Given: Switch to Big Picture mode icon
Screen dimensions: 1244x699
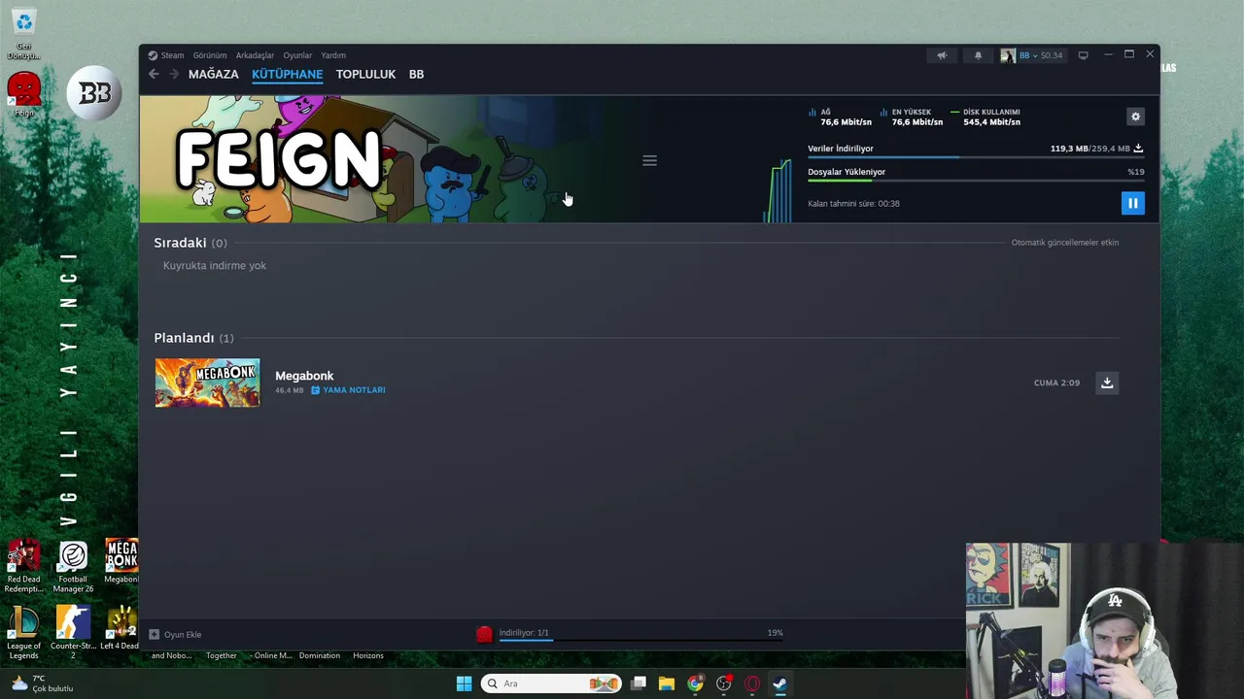Looking at the screenshot, I should (1083, 55).
